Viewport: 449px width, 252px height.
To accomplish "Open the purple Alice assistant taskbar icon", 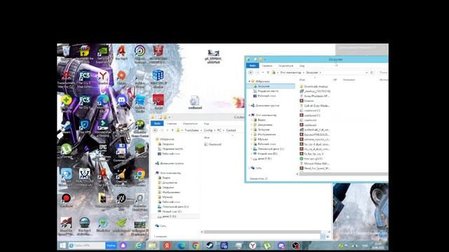I will click(123, 246).
